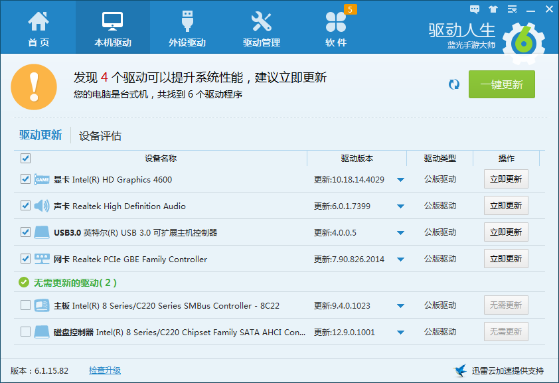Screen dimensions: 559x383
Task: Click 无需更新 for SMBus Controller
Action: (x=506, y=305)
